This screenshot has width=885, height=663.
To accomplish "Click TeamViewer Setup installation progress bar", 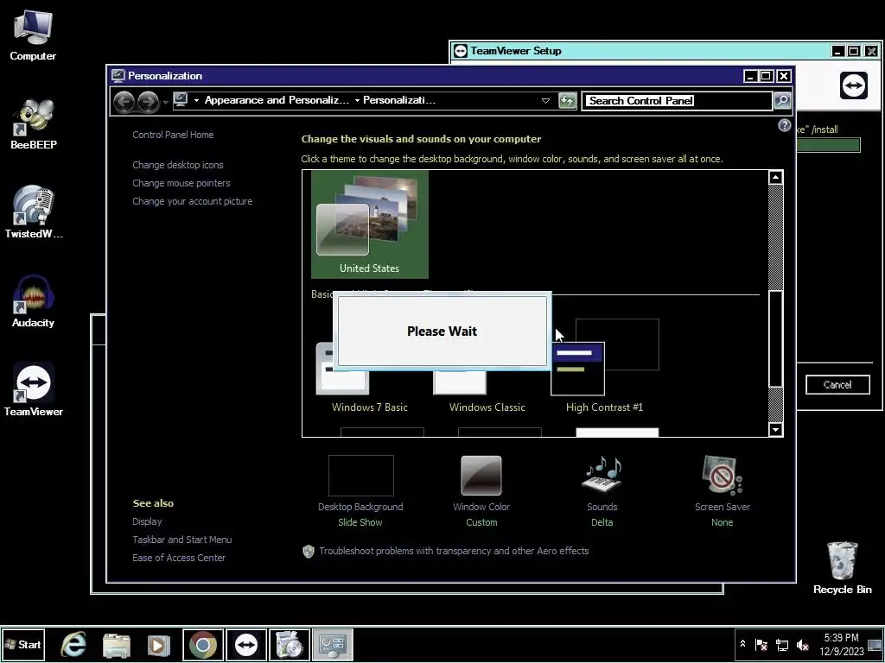I will tap(828, 145).
